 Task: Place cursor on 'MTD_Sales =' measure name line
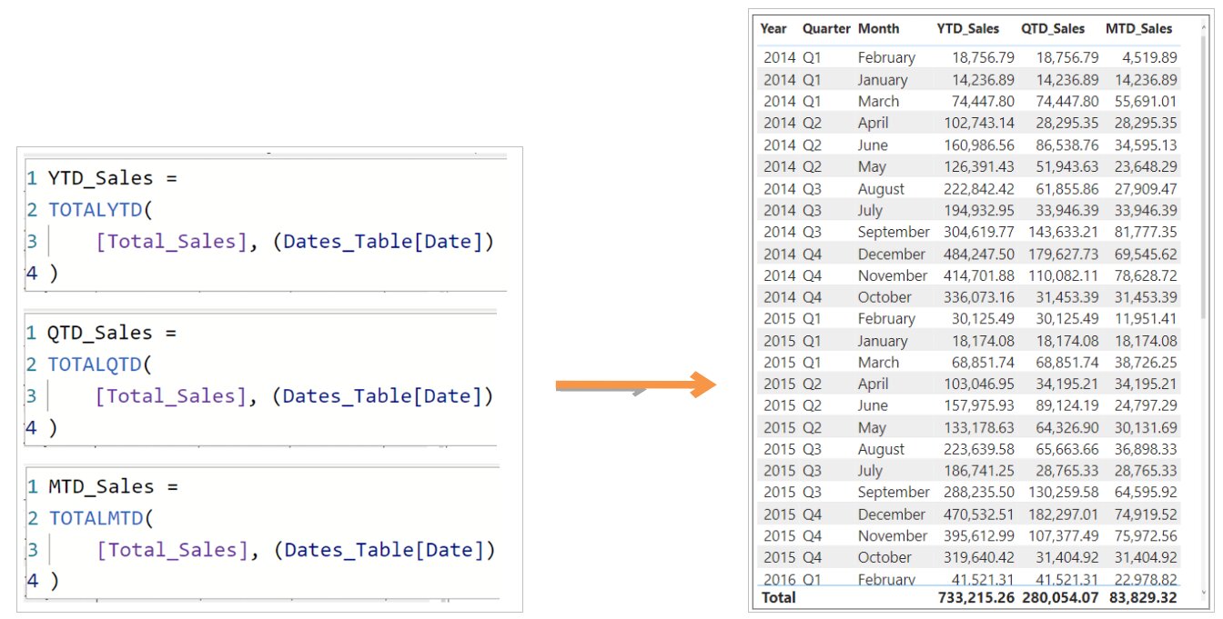tap(112, 486)
